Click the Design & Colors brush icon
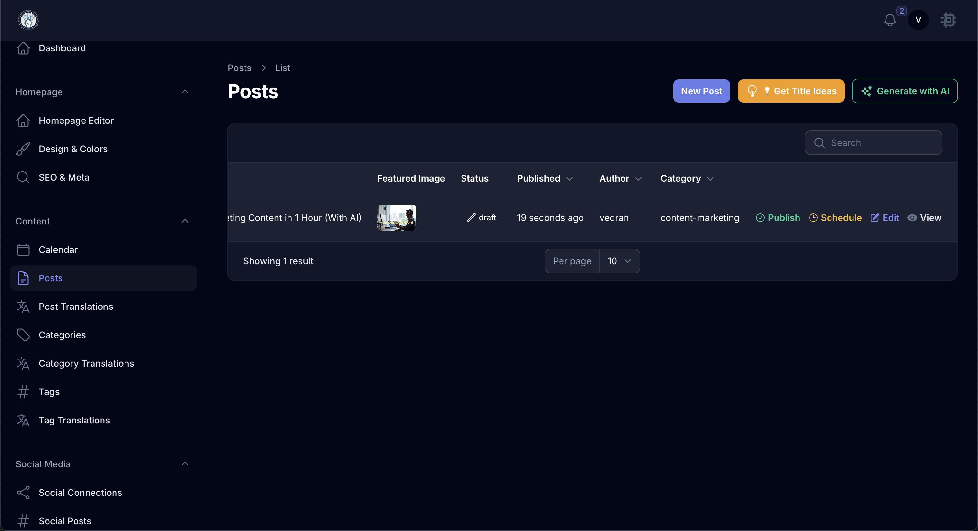978x531 pixels. (x=23, y=149)
